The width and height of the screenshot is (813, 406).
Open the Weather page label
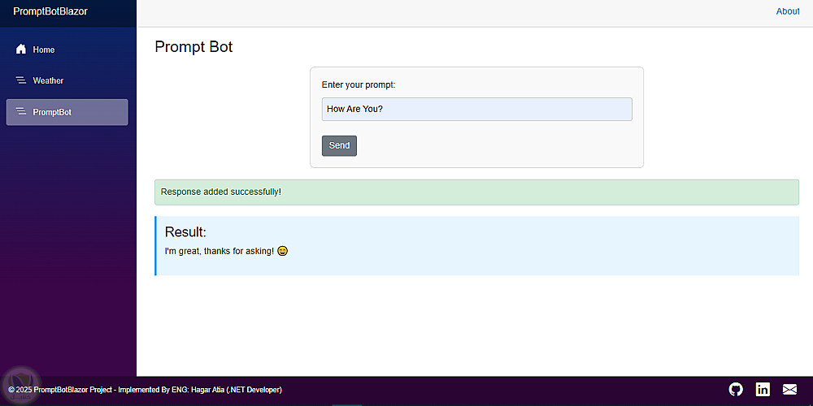point(48,80)
